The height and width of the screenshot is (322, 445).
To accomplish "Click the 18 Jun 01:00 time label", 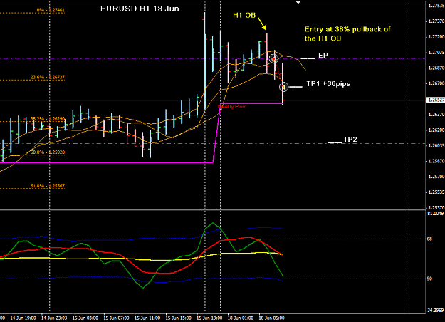I will (x=241, y=318).
